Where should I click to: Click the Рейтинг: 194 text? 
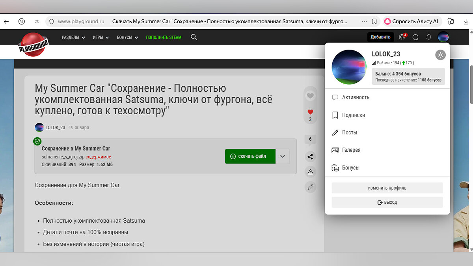388,63
